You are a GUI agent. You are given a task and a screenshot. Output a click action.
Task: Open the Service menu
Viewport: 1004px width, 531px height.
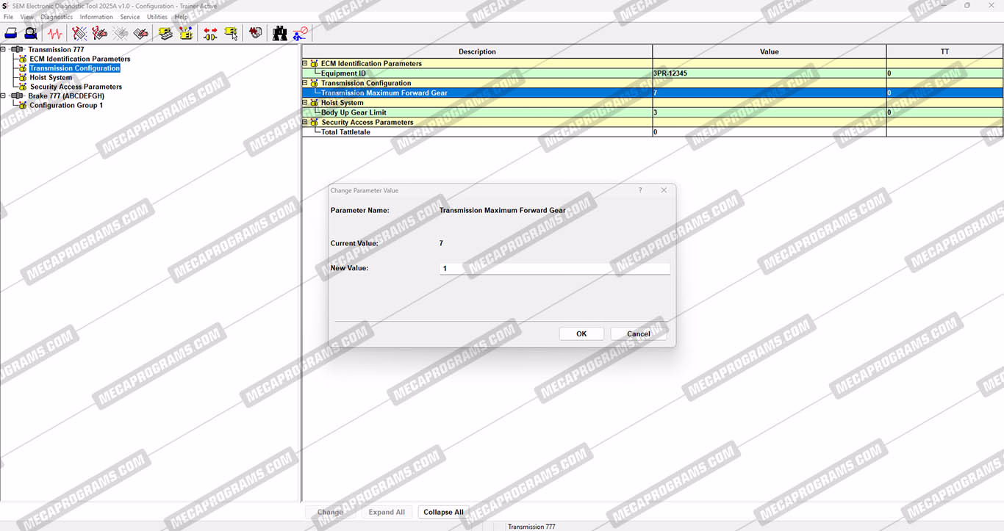click(x=129, y=17)
